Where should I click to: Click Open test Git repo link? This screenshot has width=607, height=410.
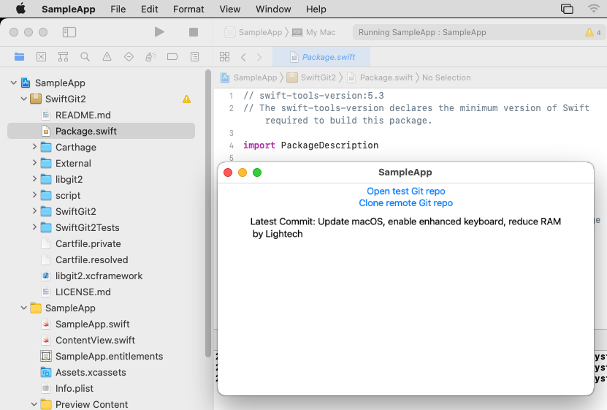coord(405,191)
